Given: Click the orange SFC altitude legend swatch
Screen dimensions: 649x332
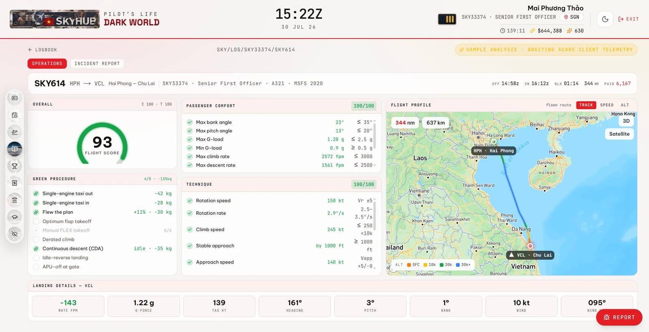Looking at the screenshot, I should pos(409,265).
